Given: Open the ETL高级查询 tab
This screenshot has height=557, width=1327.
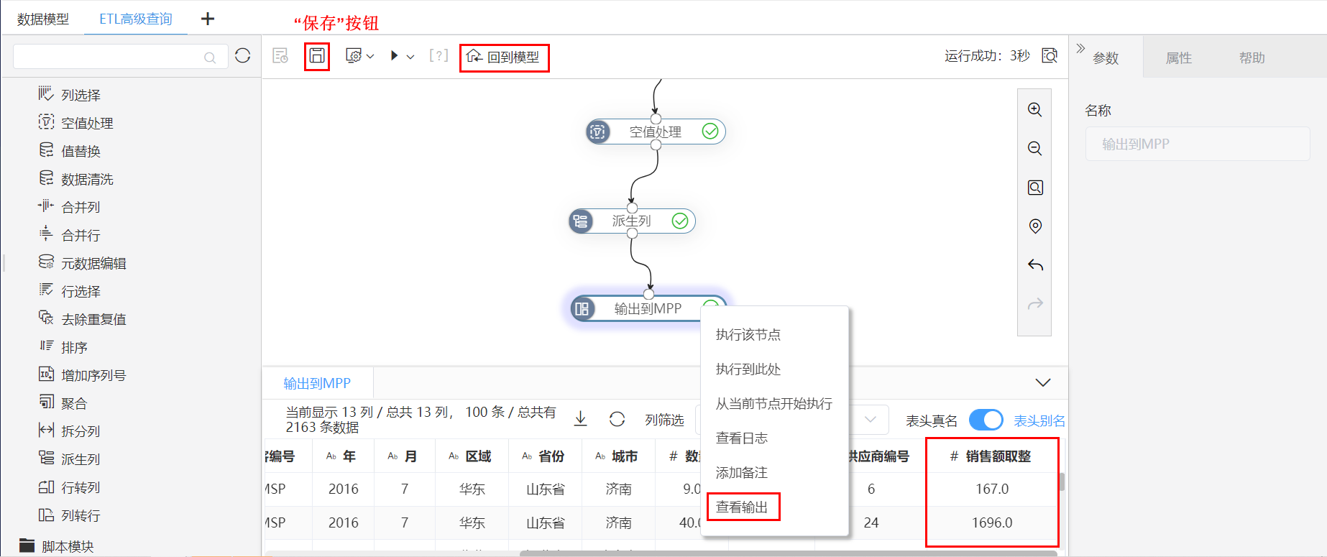Looking at the screenshot, I should pos(136,19).
